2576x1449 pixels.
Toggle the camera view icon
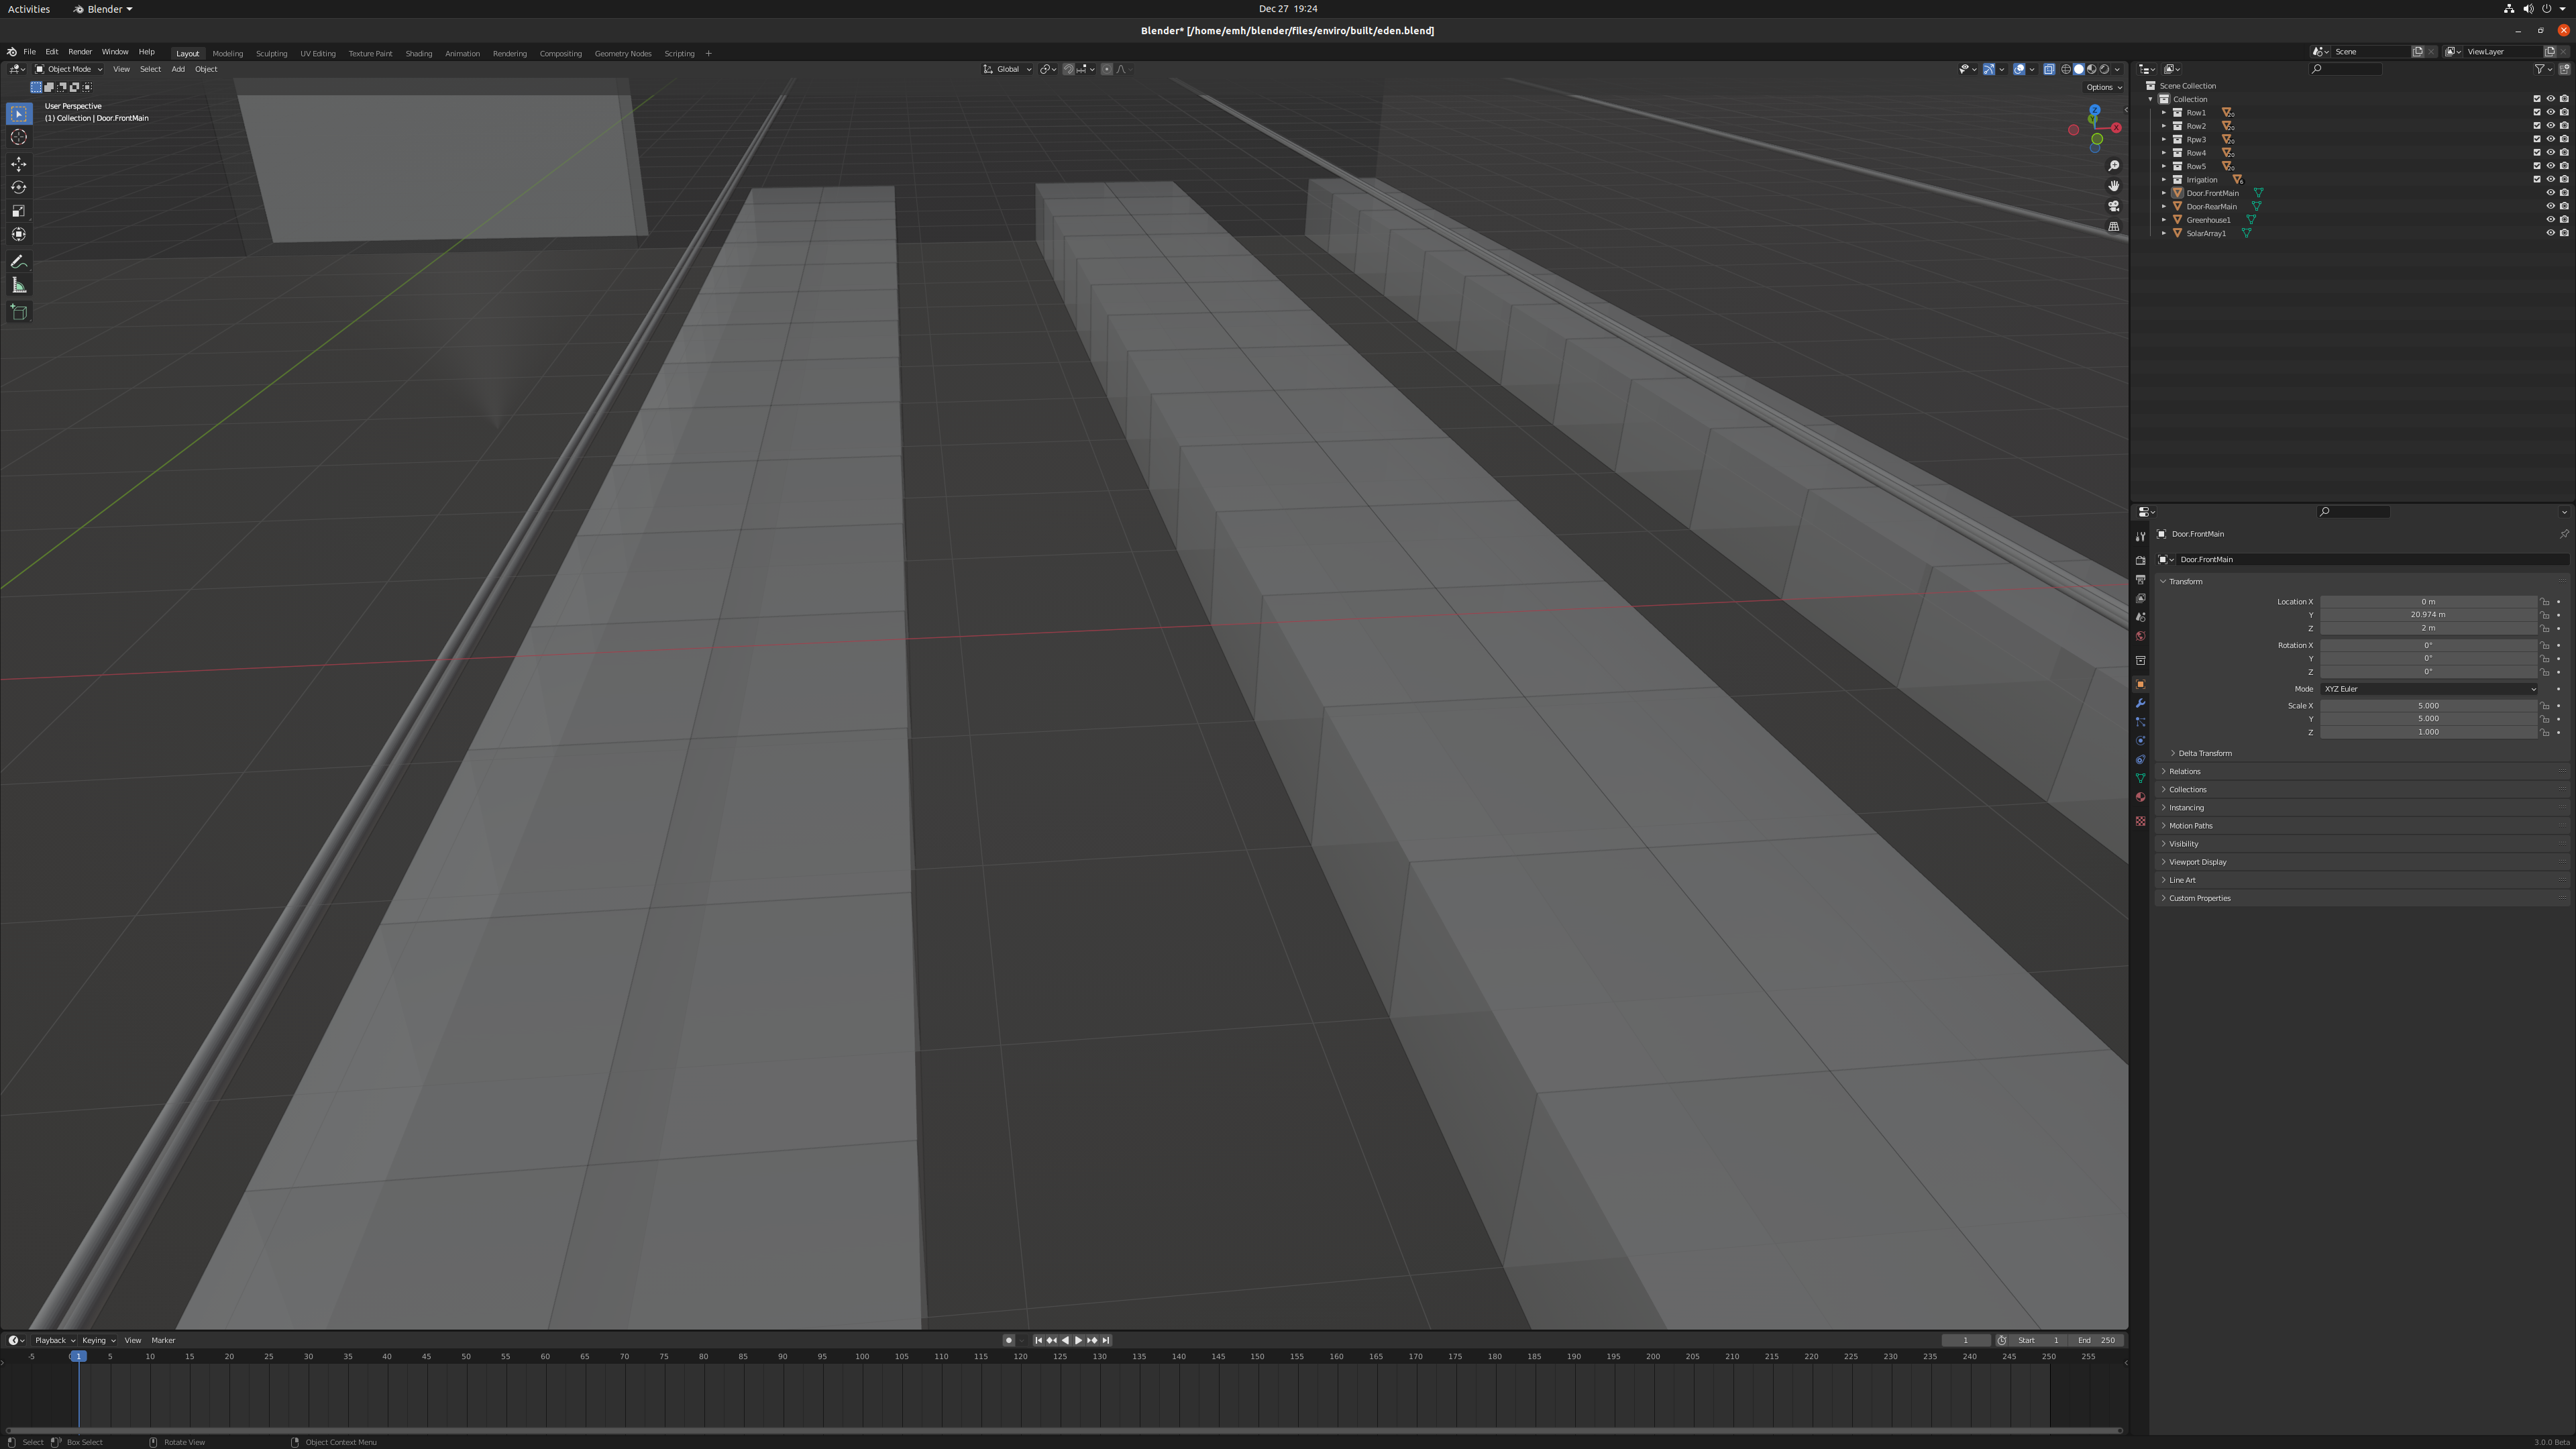pos(2113,206)
